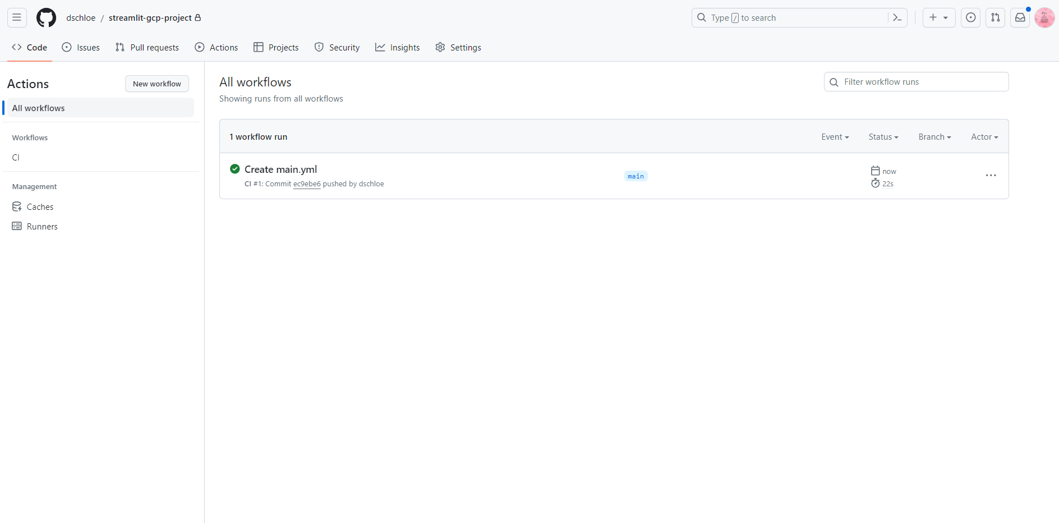The height and width of the screenshot is (523, 1059).
Task: Open the Projects tab
Action: pyautogui.click(x=276, y=48)
